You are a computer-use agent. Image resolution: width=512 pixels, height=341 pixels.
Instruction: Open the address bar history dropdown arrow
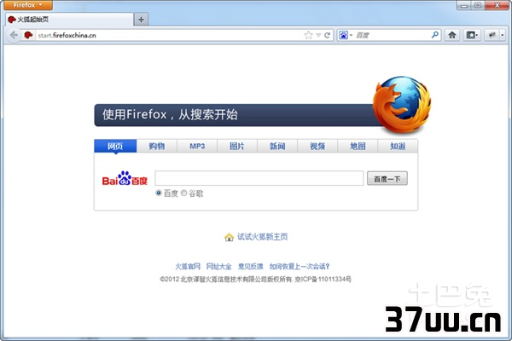click(318, 35)
